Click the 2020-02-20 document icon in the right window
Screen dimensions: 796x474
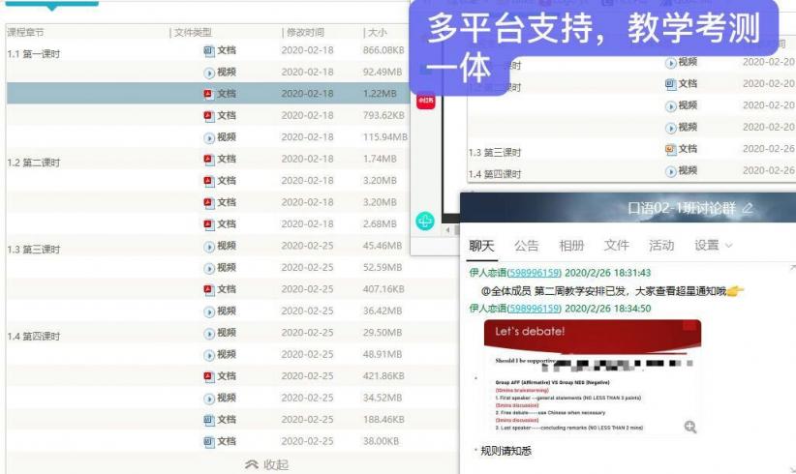671,84
